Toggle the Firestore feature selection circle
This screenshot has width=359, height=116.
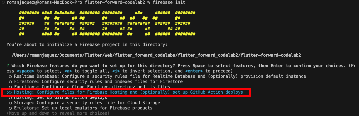pyautogui.click(x=10, y=82)
